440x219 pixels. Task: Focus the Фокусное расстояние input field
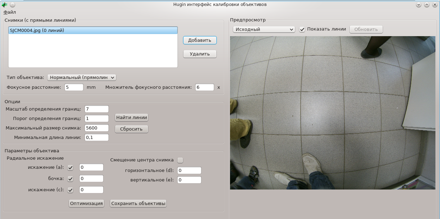click(74, 87)
